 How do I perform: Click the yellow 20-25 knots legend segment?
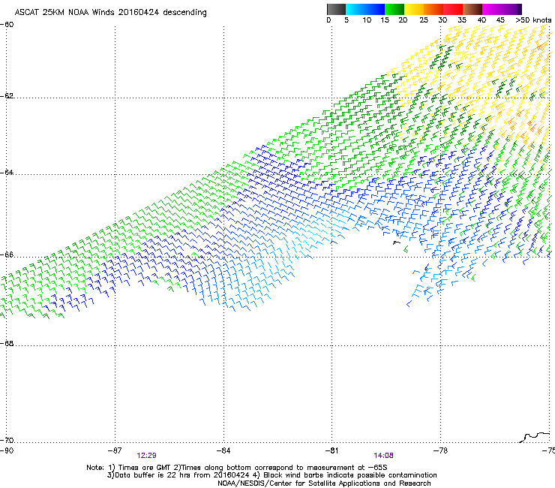pos(414,9)
